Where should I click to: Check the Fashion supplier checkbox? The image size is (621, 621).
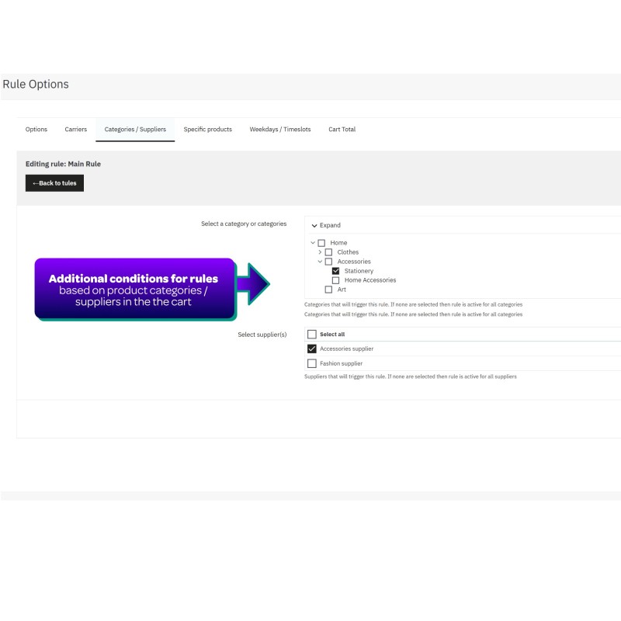point(312,363)
